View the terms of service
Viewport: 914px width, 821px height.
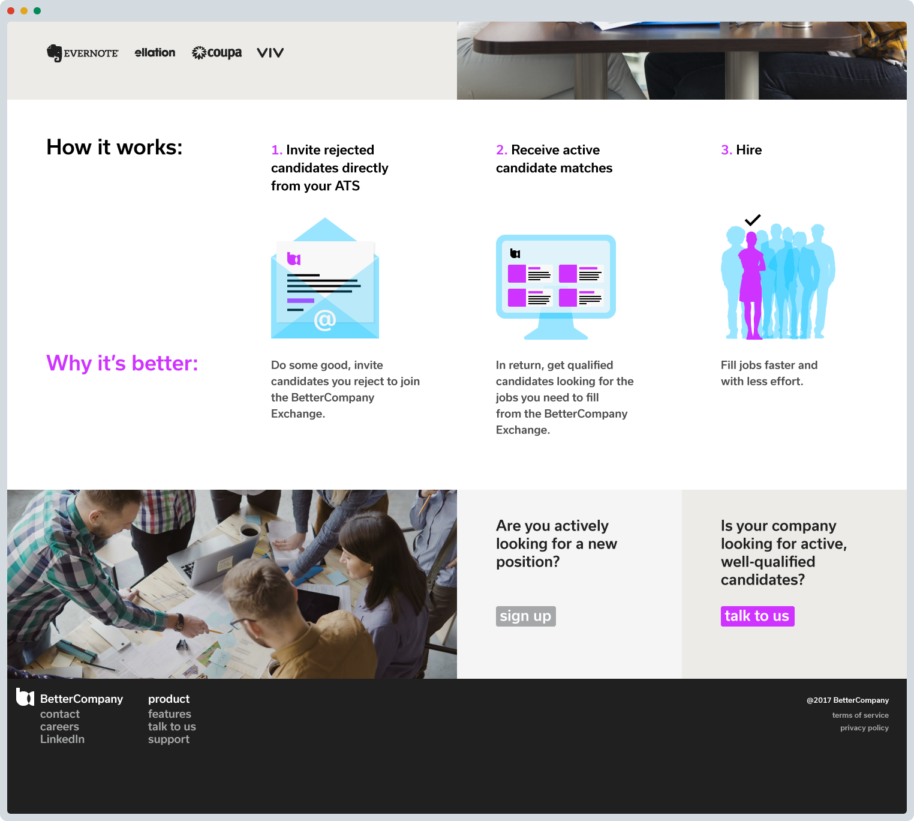(860, 715)
